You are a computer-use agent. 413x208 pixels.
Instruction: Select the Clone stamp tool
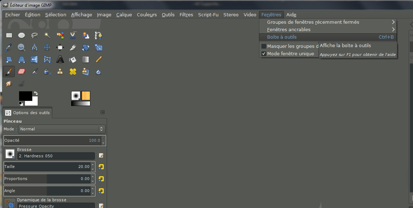[60, 72]
